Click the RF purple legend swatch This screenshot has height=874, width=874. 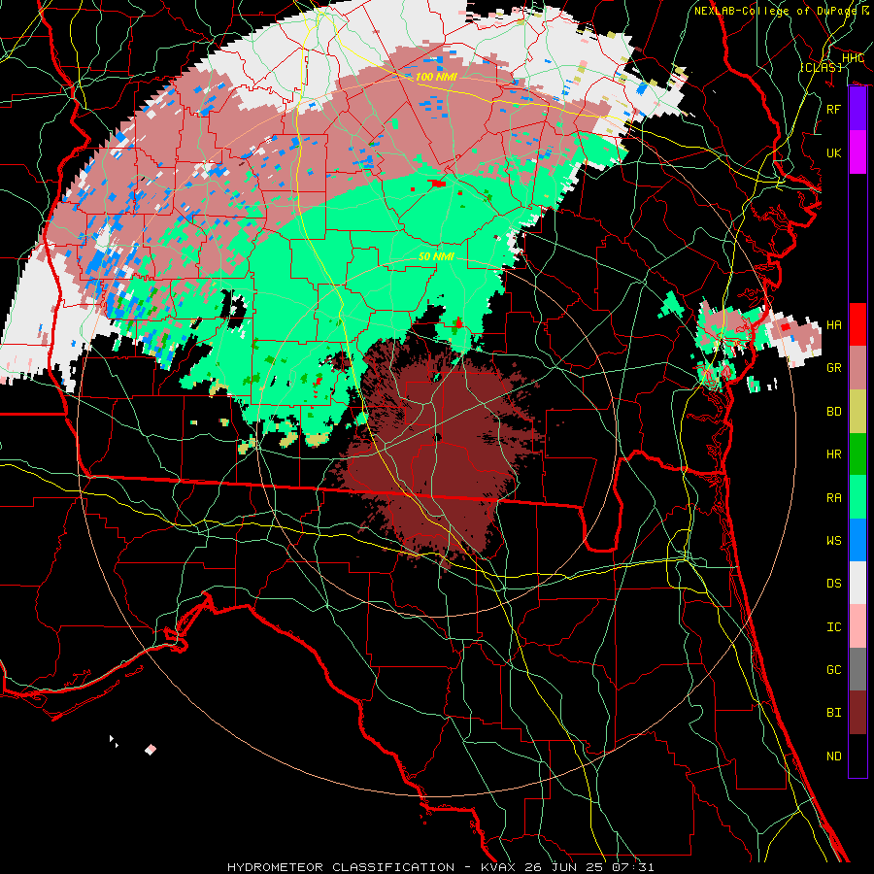coord(857,109)
